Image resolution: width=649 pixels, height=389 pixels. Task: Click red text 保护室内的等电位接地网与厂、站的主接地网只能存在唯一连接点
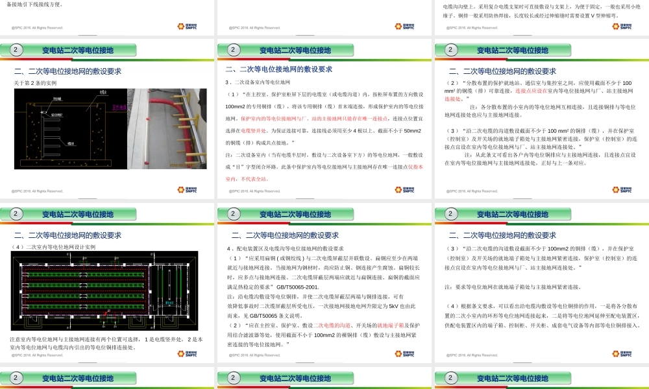pos(314,119)
